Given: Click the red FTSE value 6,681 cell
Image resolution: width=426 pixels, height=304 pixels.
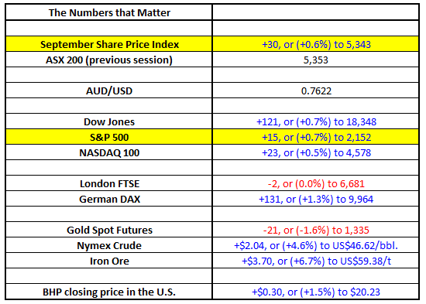Looking at the screenshot, I should 316,183.
